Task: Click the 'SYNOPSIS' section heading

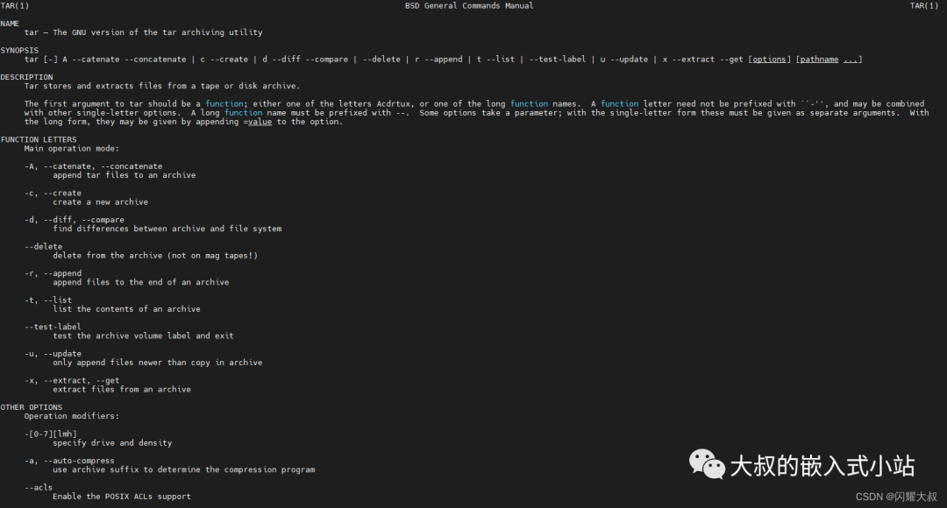Action: (x=19, y=50)
